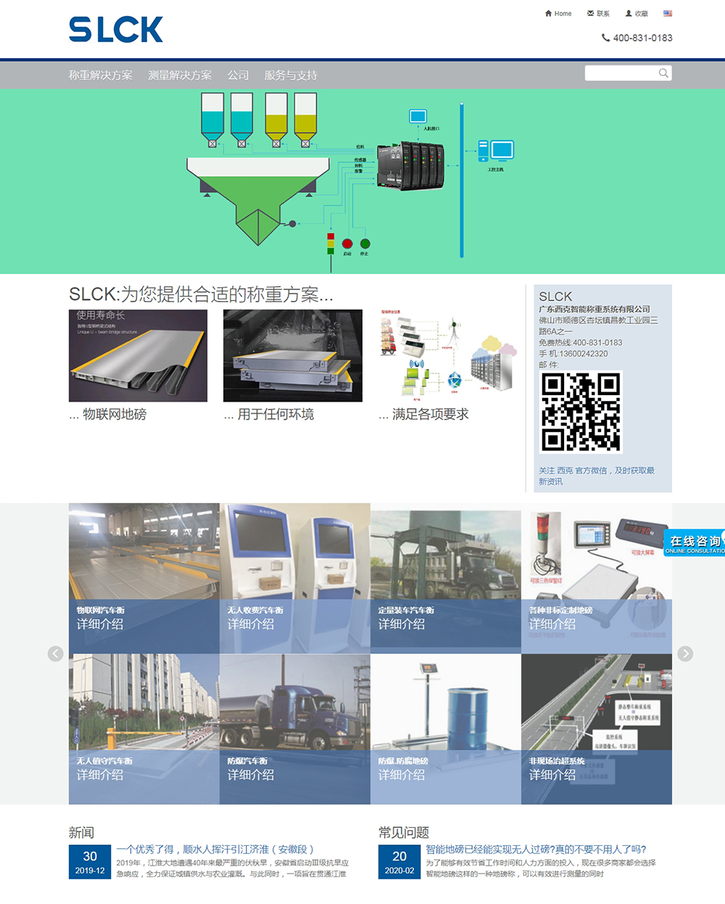The image size is (725, 904).
Task: Open the 用于任何环境 thumbnail image
Action: tap(293, 356)
